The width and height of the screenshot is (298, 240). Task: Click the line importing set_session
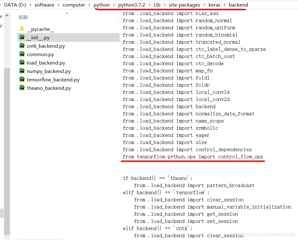coord(186,221)
